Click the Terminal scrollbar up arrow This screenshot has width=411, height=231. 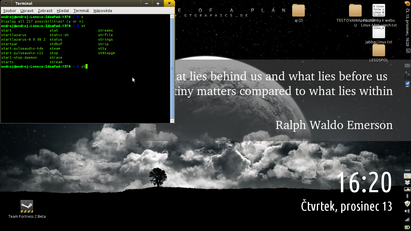(172, 17)
